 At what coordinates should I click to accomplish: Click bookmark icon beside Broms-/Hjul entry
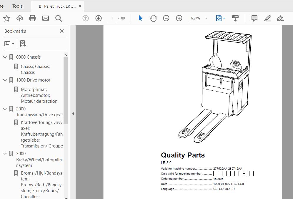[16, 173]
